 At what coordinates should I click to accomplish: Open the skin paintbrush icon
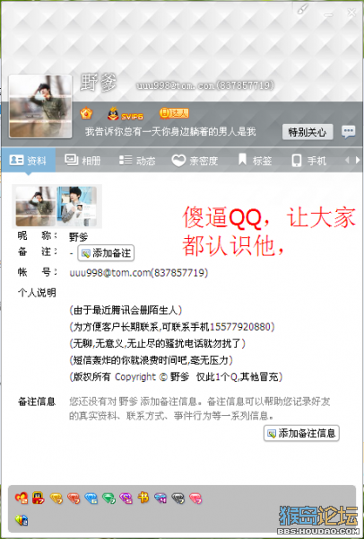[x=303, y=10]
